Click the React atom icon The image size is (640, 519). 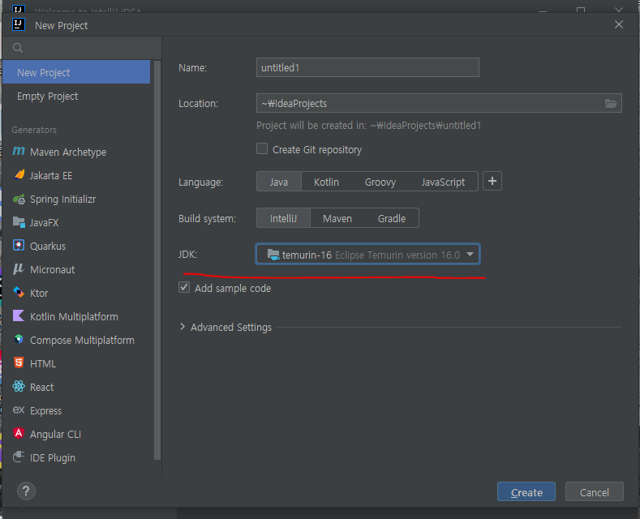tap(19, 386)
